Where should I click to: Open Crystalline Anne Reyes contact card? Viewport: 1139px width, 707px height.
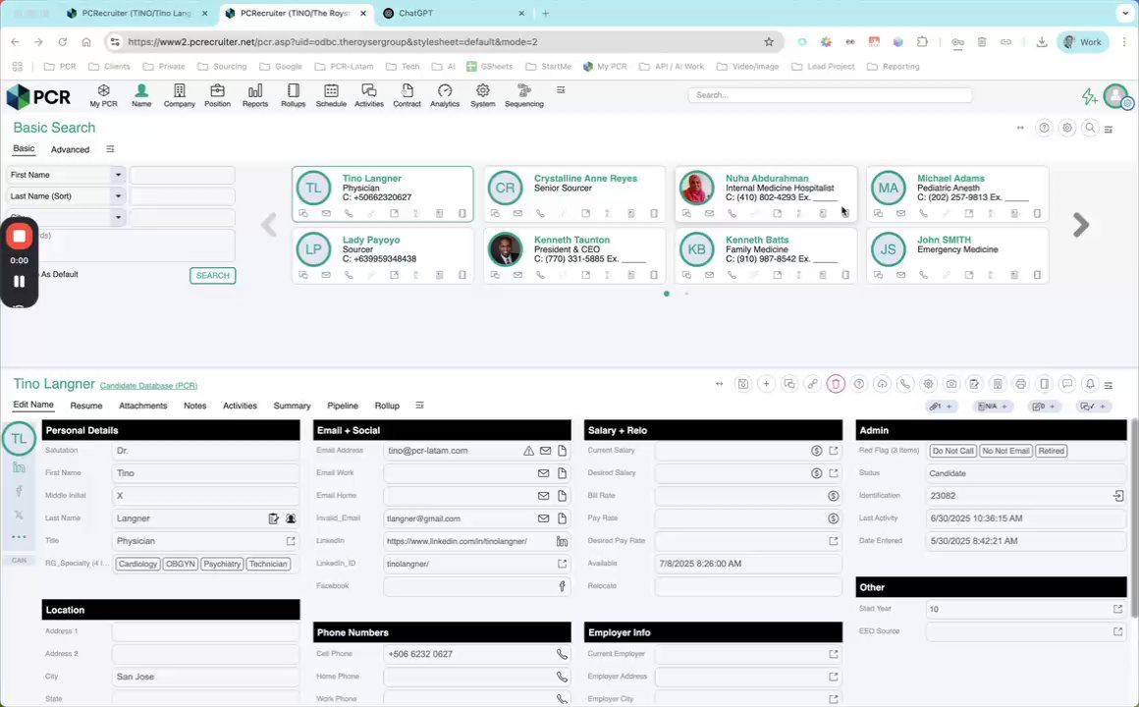tap(574, 194)
